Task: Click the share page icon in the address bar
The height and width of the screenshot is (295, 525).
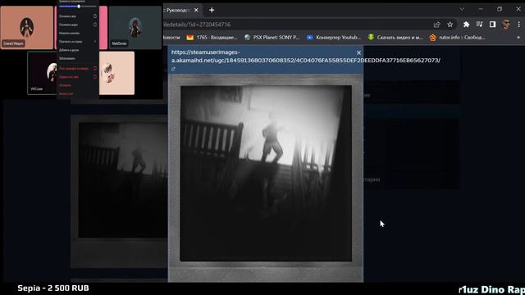Action: [x=436, y=25]
